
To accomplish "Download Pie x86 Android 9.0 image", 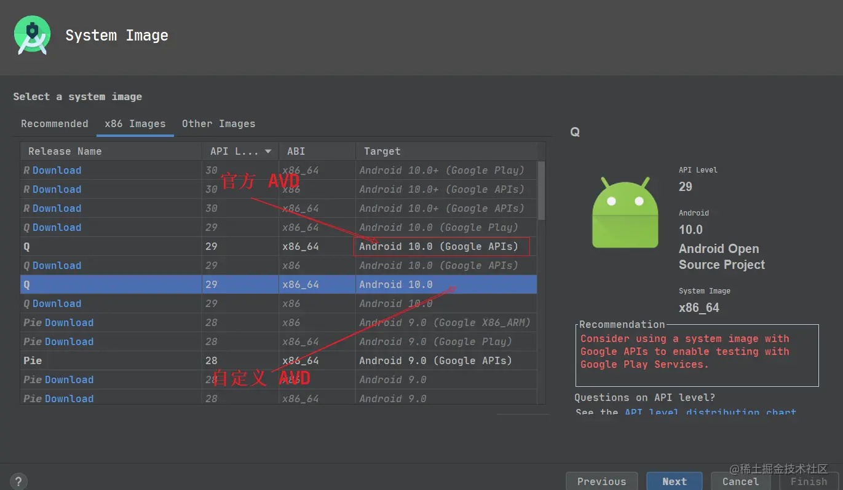I will [69, 379].
